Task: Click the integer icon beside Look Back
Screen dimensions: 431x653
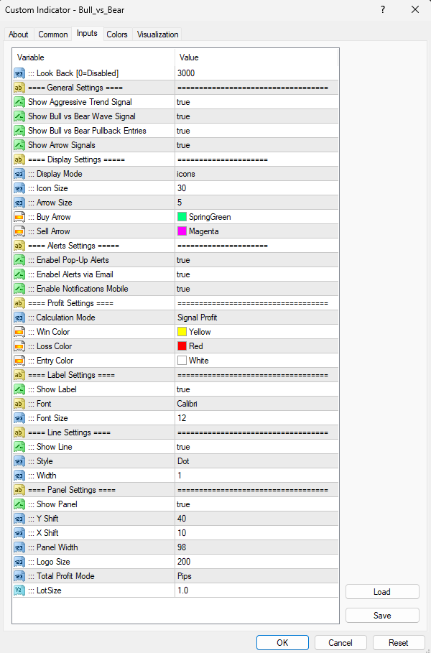Action: pyautogui.click(x=19, y=73)
